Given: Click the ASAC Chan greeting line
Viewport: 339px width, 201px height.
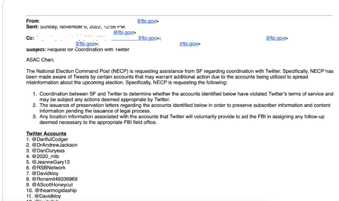Looking at the screenshot, I should tap(40, 60).
